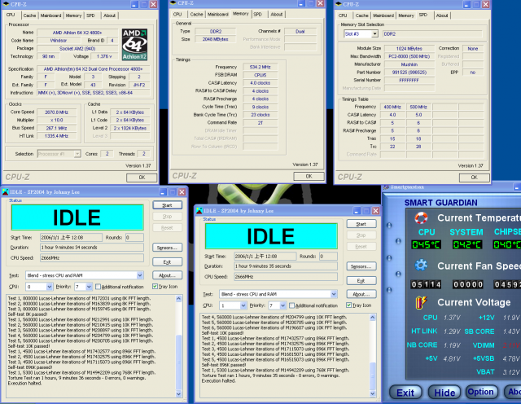Close the right SP2004 window
Screen dimensions: 521x404
(x=375, y=210)
